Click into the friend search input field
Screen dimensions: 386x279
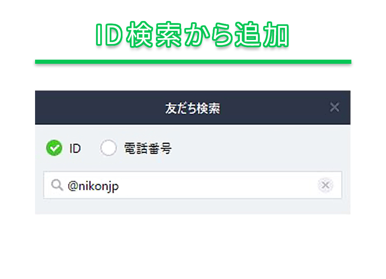pos(193,185)
